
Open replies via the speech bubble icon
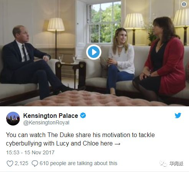(x=35, y=164)
